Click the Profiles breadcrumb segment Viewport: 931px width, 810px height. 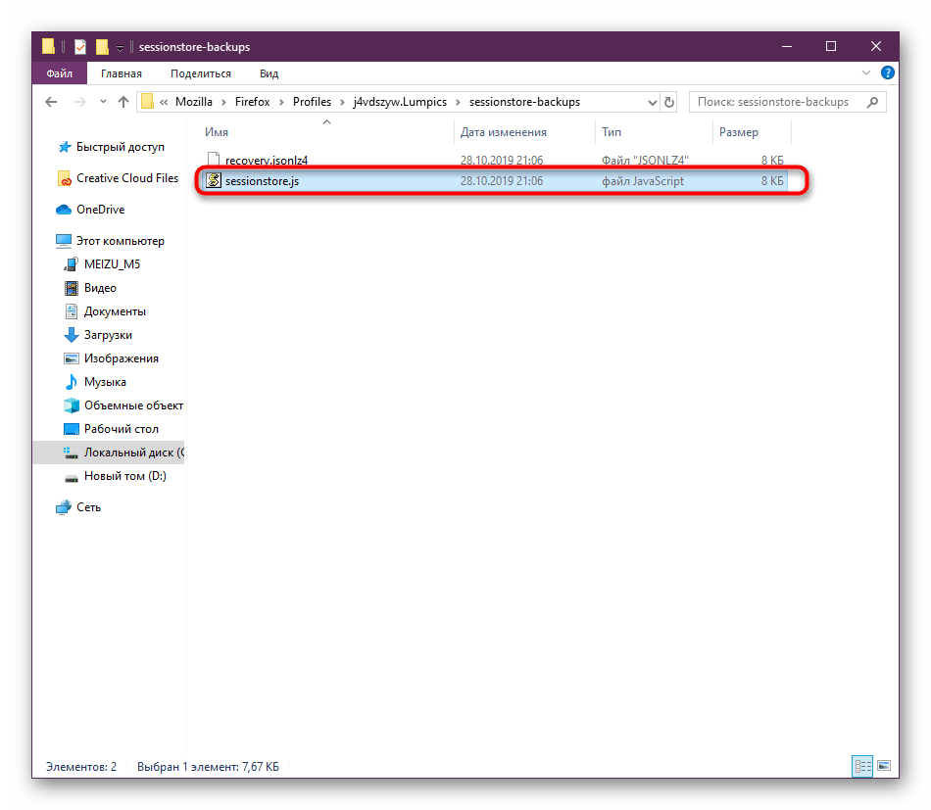[x=312, y=102]
